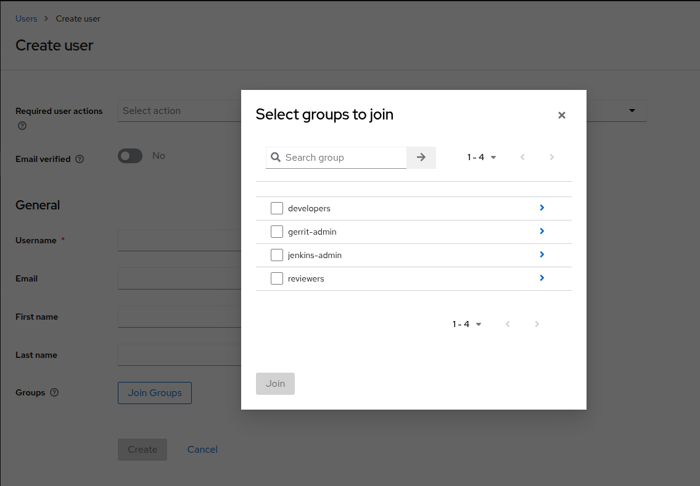This screenshot has width=700, height=486.
Task: Open the bottom 1-4 pagination dropdown
Action: (467, 323)
